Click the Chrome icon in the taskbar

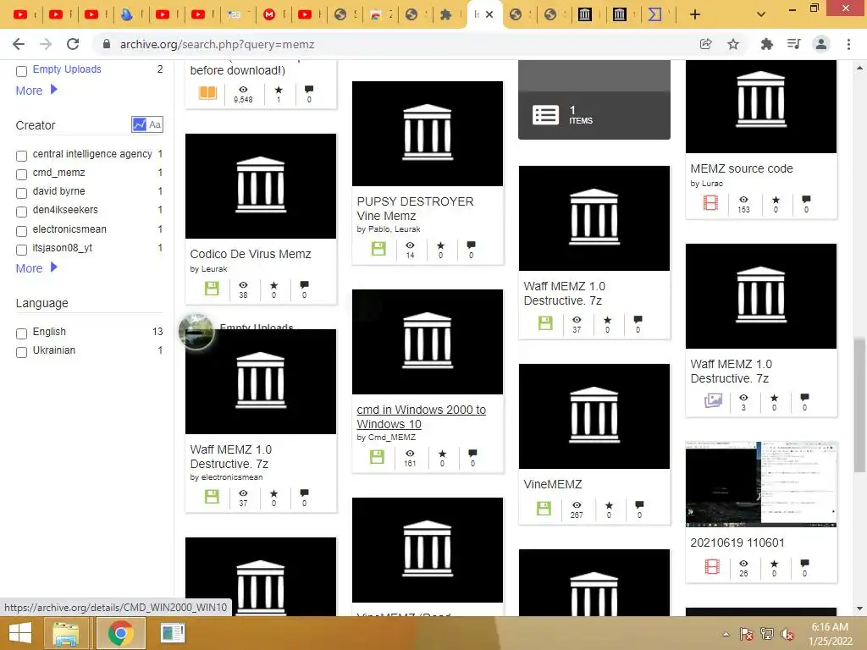pos(120,633)
